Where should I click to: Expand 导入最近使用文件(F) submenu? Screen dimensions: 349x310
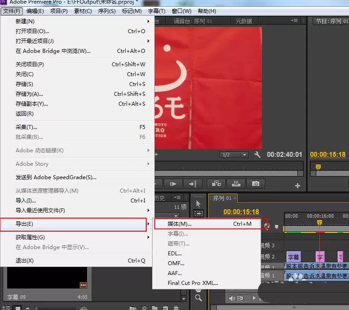coord(83,211)
